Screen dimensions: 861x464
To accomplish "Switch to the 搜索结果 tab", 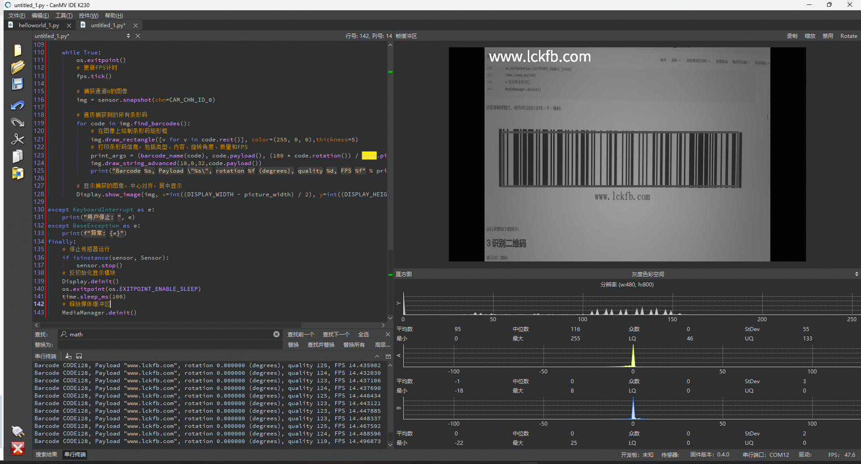I will (x=46, y=454).
